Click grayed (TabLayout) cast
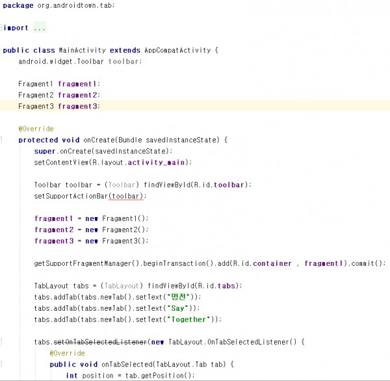Screen dimensions: 390x381 122,285
